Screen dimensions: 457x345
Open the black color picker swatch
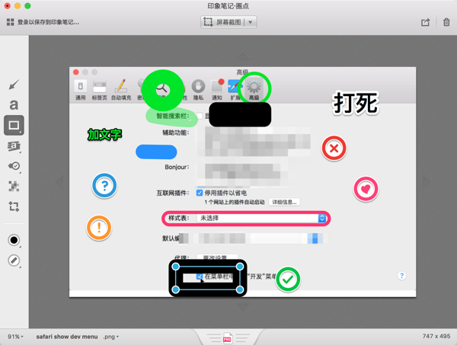coord(14,240)
